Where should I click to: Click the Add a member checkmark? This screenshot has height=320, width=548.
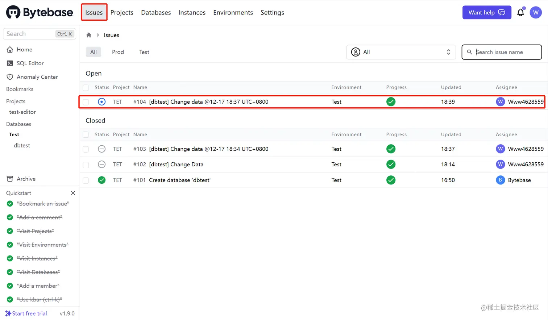[x=10, y=286]
